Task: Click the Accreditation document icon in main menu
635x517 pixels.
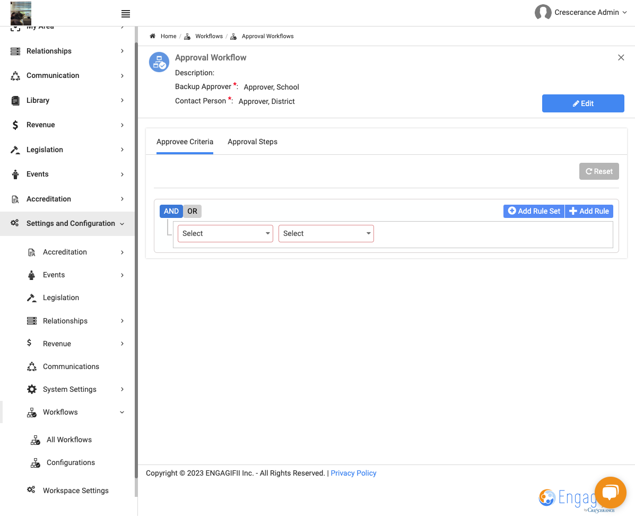Action: click(x=15, y=199)
